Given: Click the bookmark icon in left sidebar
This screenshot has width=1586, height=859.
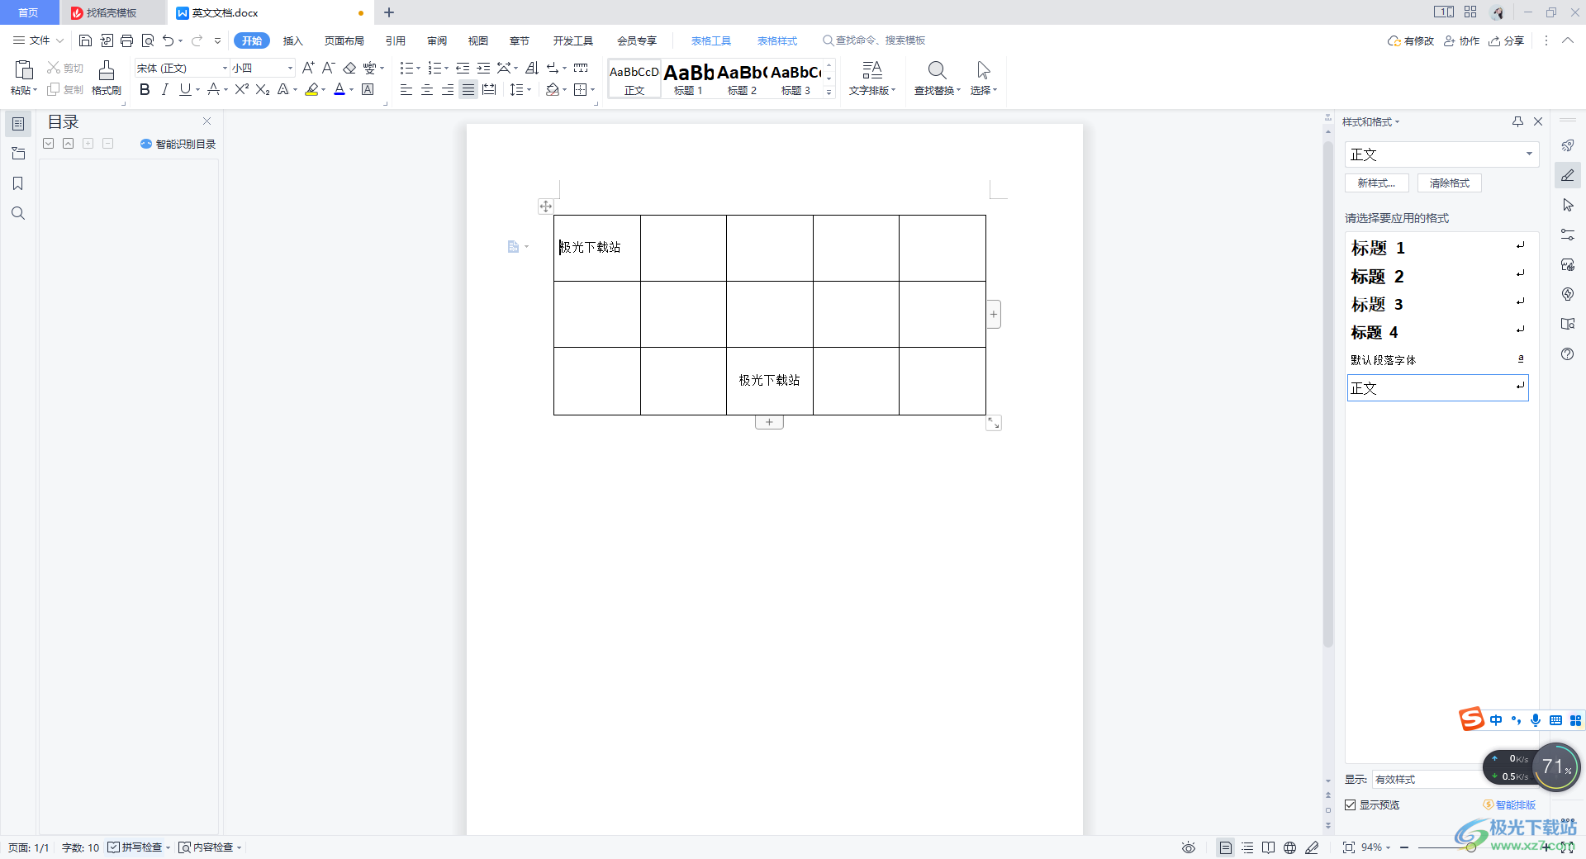Looking at the screenshot, I should pos(17,183).
